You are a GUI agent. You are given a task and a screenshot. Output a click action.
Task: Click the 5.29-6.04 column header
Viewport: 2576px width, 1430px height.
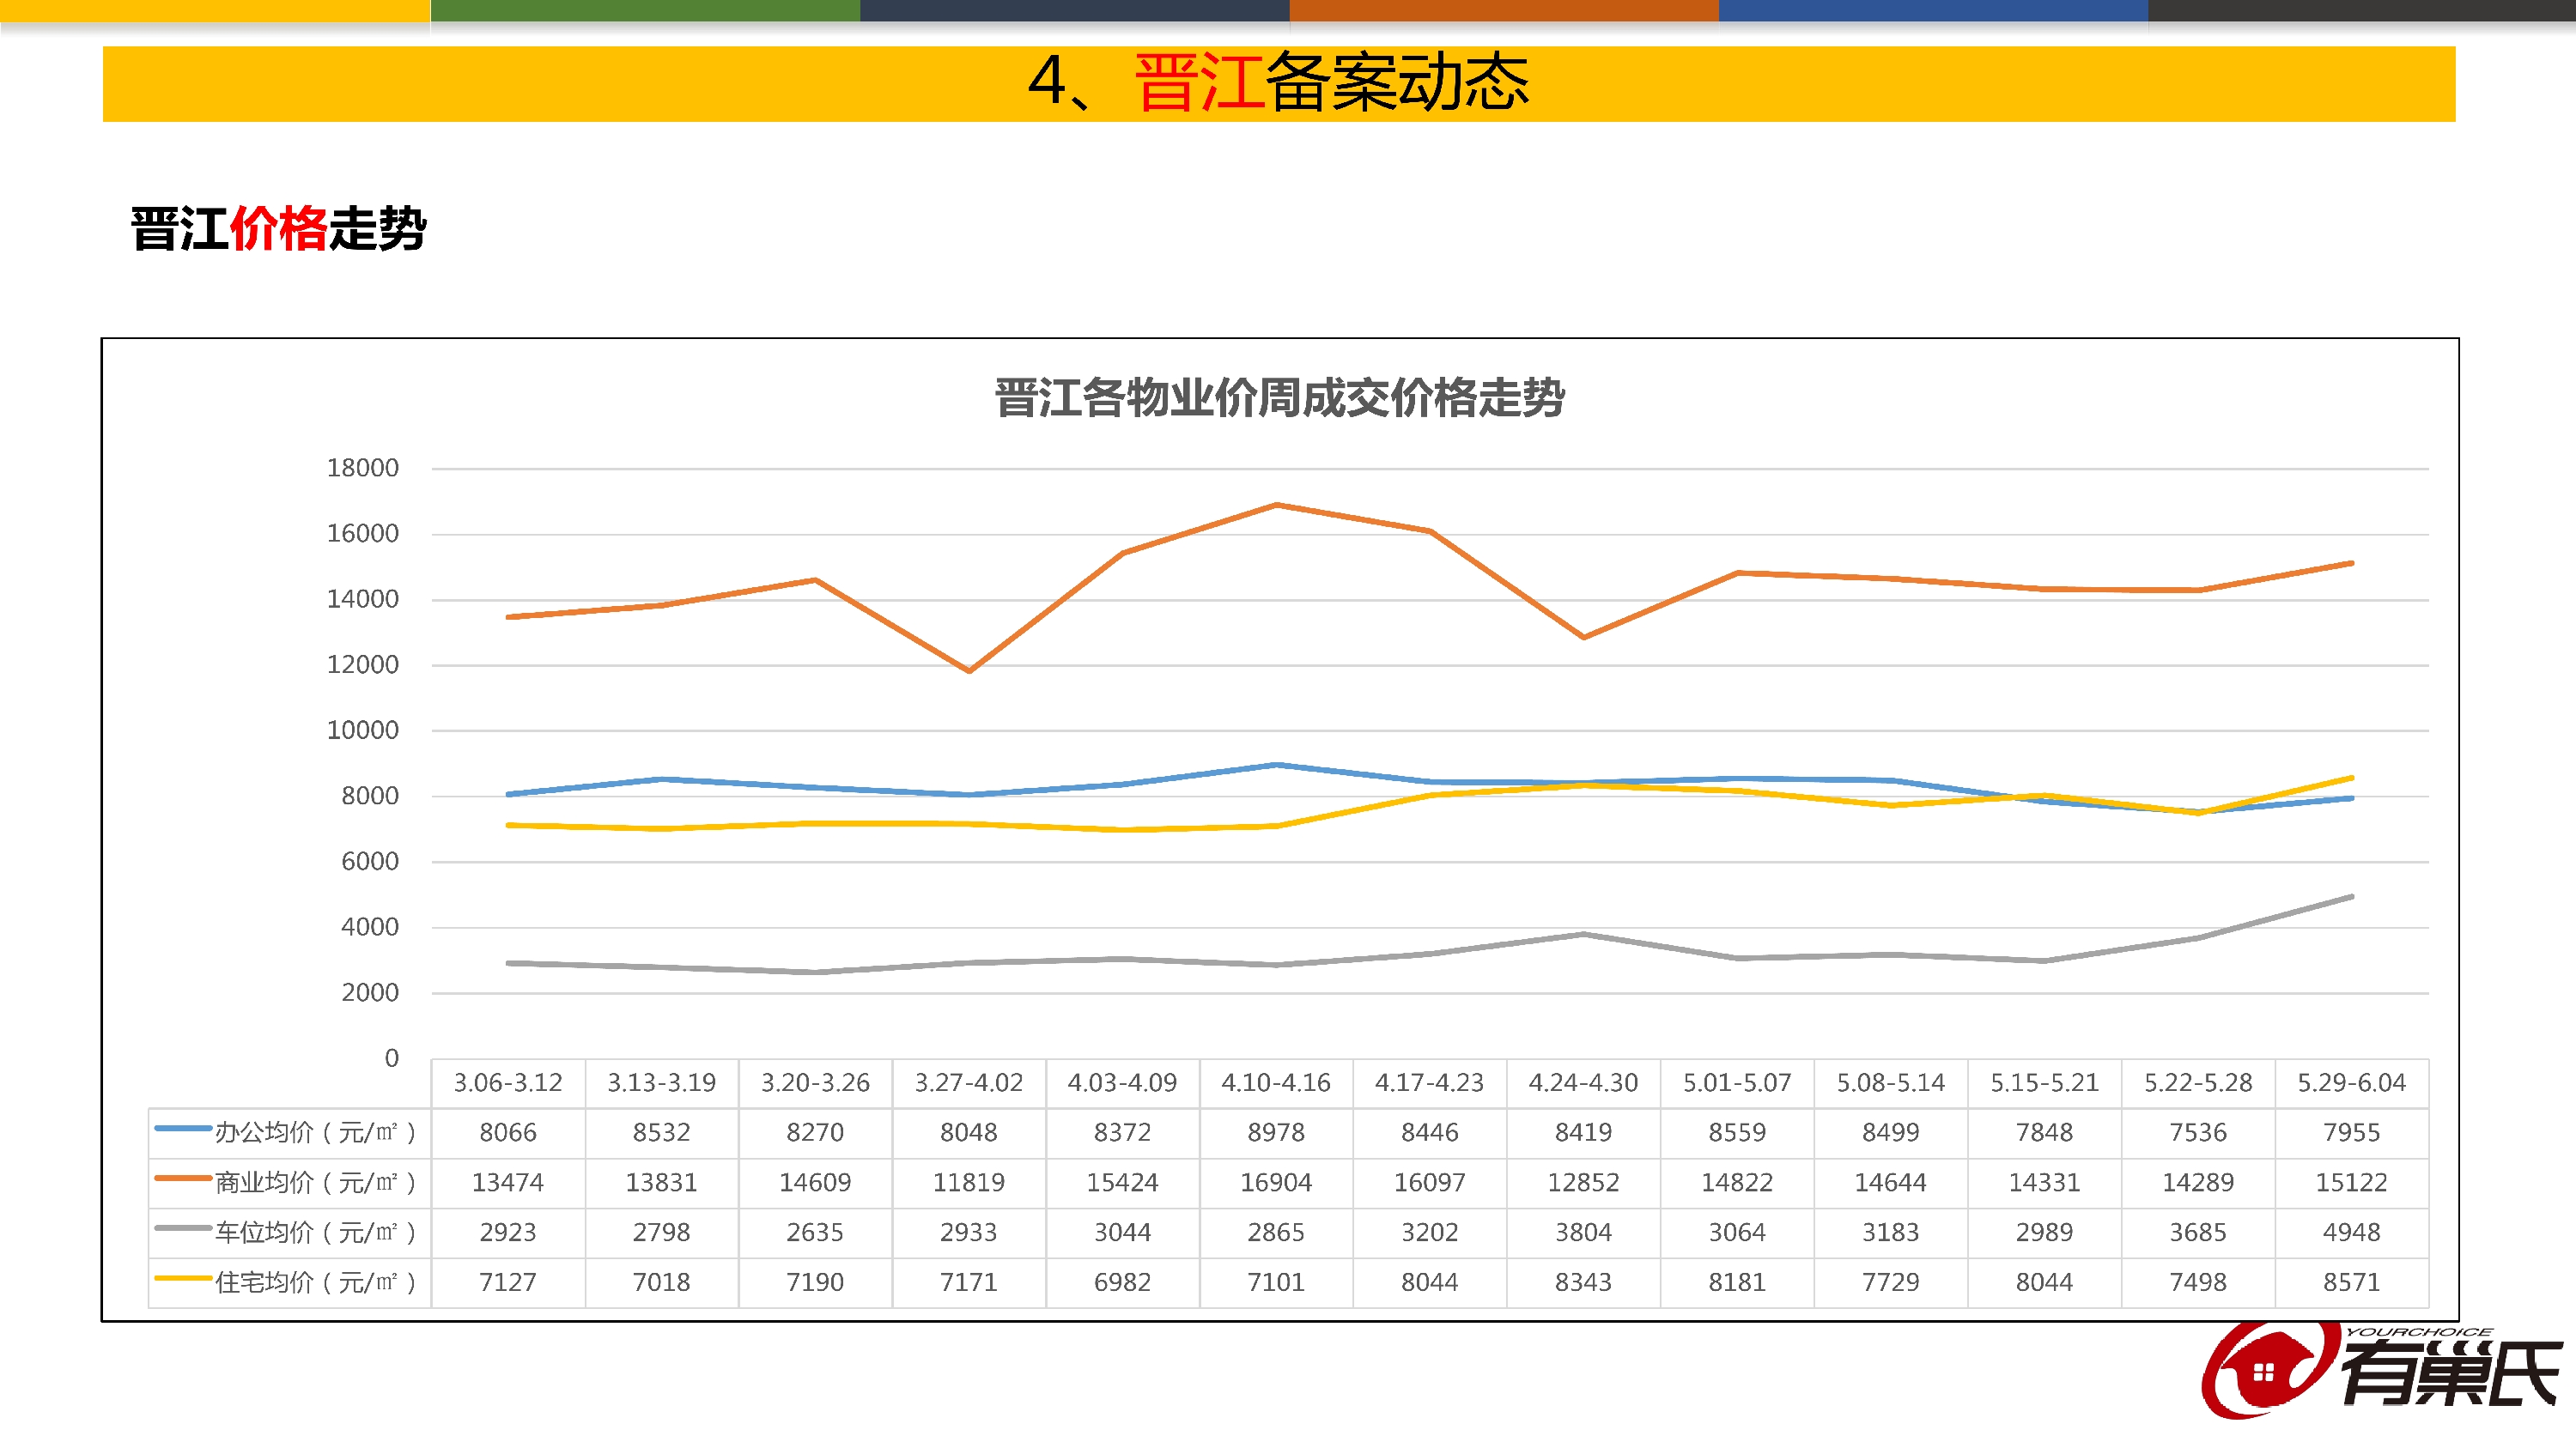tap(2352, 1082)
